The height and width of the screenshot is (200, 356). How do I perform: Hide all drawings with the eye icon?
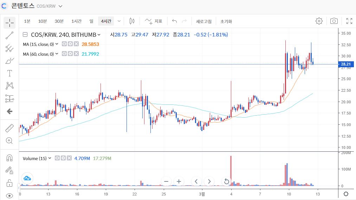coord(9,196)
